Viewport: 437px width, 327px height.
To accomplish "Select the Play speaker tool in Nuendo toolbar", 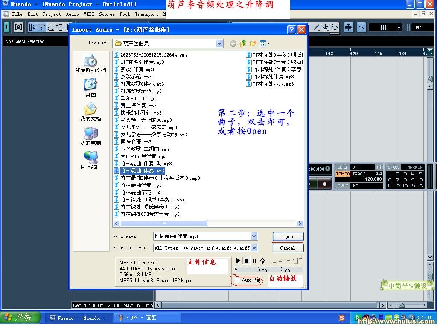I will 325,27.
